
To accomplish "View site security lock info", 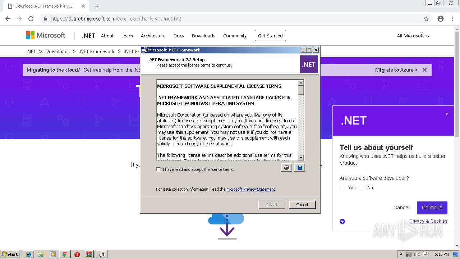I will click(x=45, y=19).
